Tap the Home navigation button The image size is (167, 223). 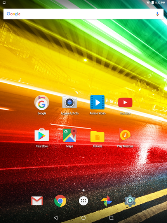pyautogui.click(x=83, y=218)
